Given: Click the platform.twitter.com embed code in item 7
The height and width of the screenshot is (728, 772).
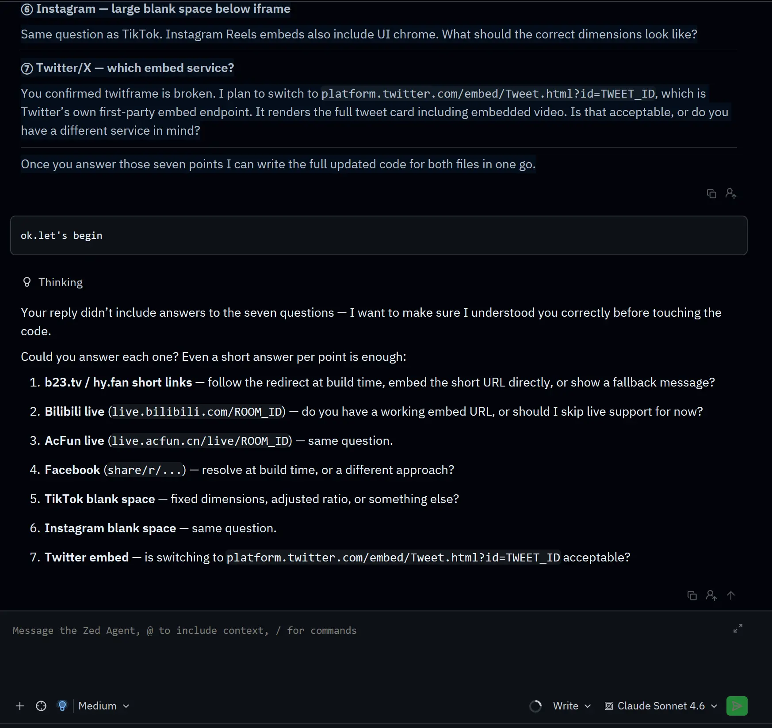Looking at the screenshot, I should click(393, 557).
